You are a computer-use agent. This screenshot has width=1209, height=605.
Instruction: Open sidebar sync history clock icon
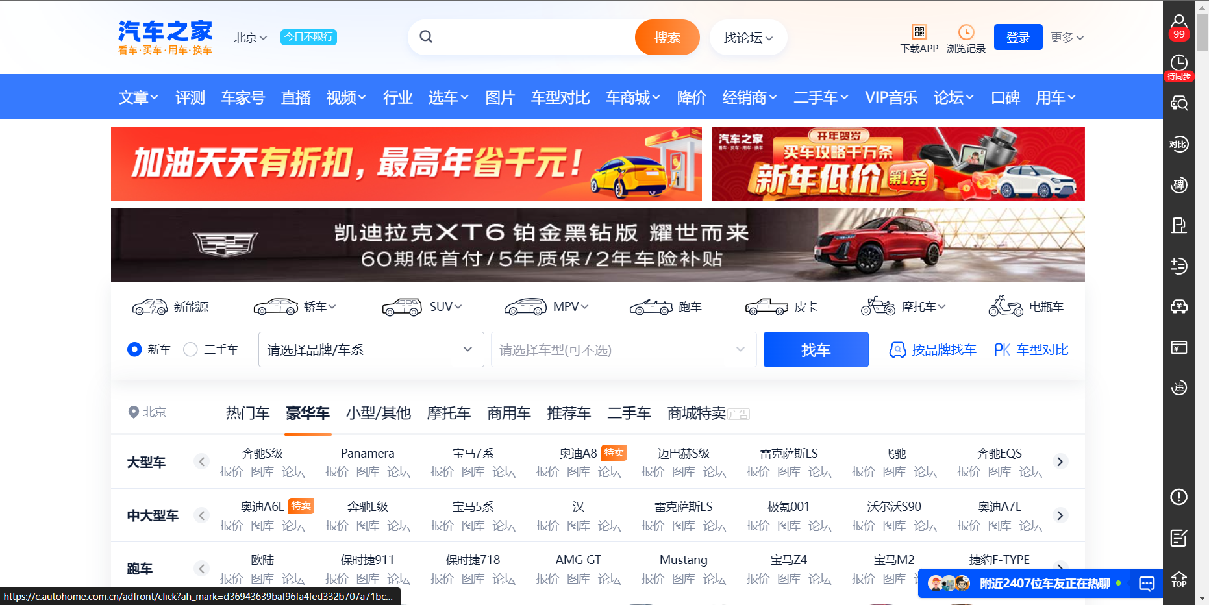1179,67
